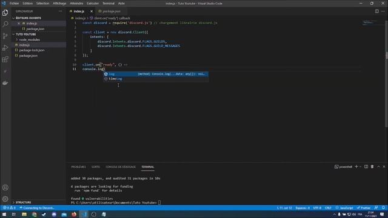Viewport: 388px width, 218px height.
Task: Open the terminal launch profile dropdown arrow
Action: point(360,167)
